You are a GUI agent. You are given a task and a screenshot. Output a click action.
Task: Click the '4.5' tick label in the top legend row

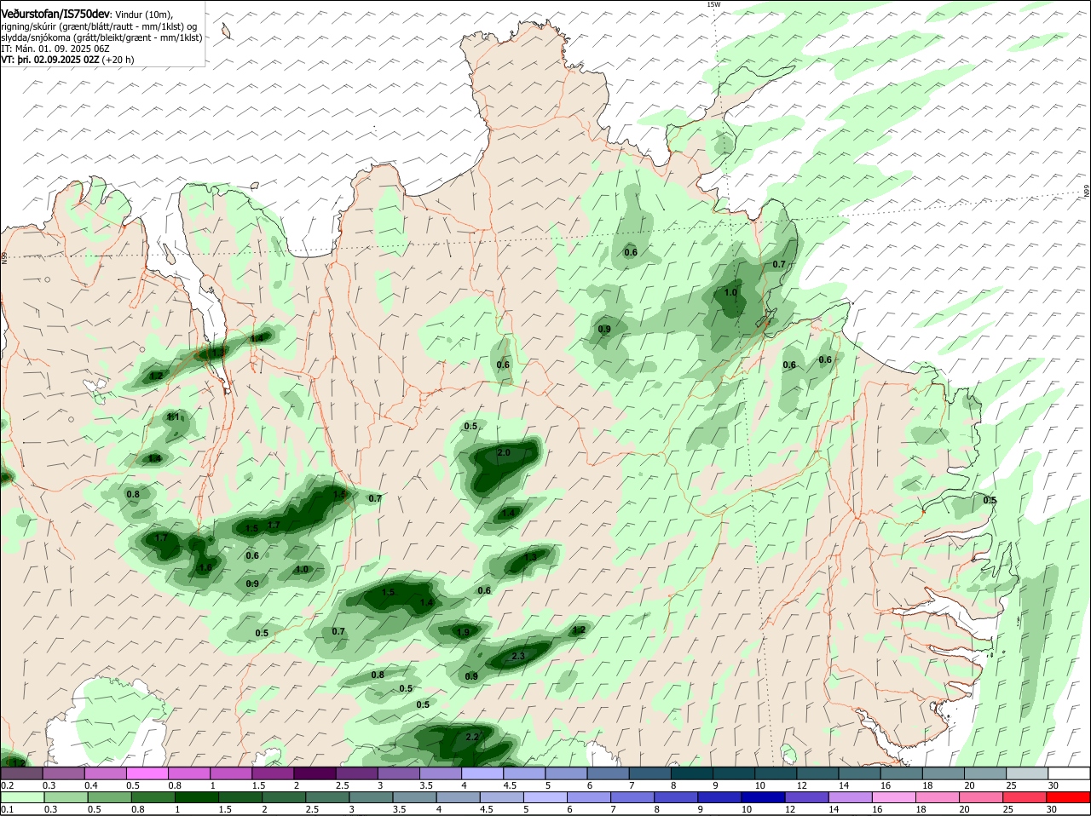tap(511, 785)
